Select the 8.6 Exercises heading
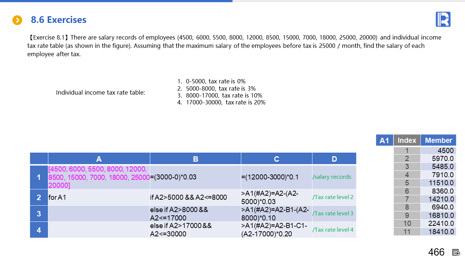Image resolution: width=465 pixels, height=261 pixels. tap(58, 20)
